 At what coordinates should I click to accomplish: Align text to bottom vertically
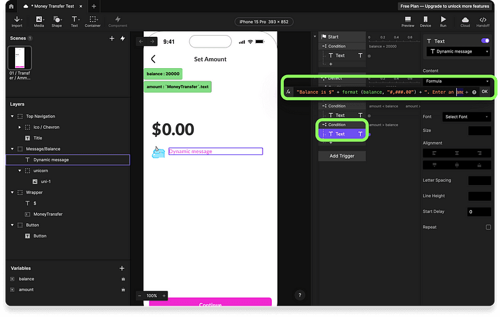click(479, 165)
